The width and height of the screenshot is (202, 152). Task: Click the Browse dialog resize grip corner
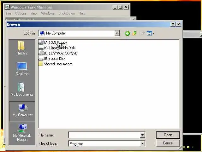click(180, 148)
